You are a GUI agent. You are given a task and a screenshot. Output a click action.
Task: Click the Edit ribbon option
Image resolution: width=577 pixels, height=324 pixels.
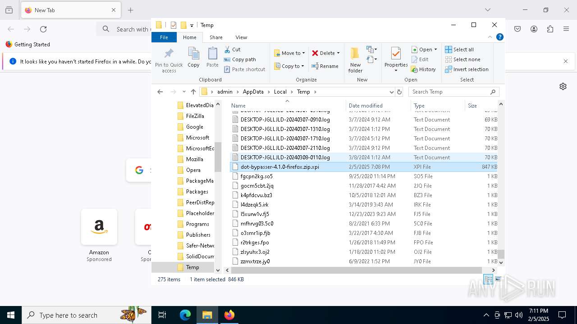click(420, 59)
